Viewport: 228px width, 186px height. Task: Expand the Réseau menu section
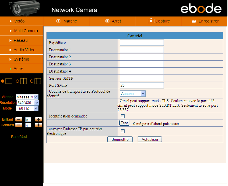(x=21, y=40)
